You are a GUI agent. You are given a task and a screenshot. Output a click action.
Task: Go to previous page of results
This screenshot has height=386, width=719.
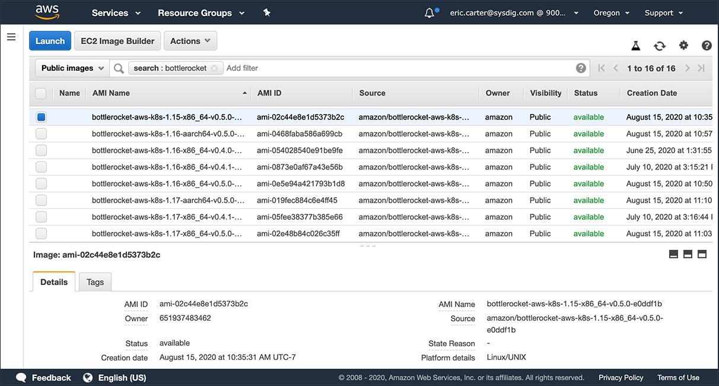click(x=616, y=68)
